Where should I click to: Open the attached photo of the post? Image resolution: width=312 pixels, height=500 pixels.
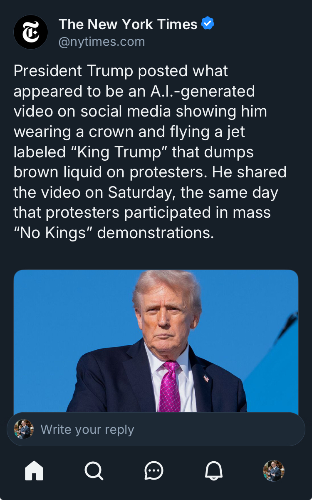click(156, 341)
